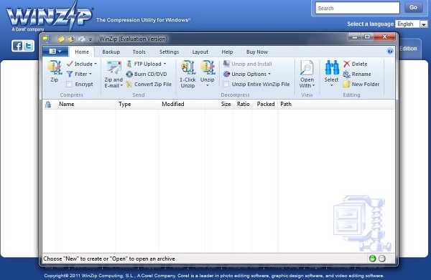
Task: Sort by the Modified column header
Action: pyautogui.click(x=182, y=104)
